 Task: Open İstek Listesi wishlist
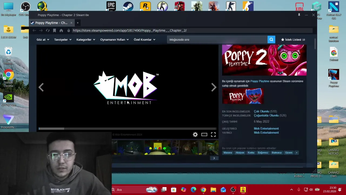coord(293,40)
